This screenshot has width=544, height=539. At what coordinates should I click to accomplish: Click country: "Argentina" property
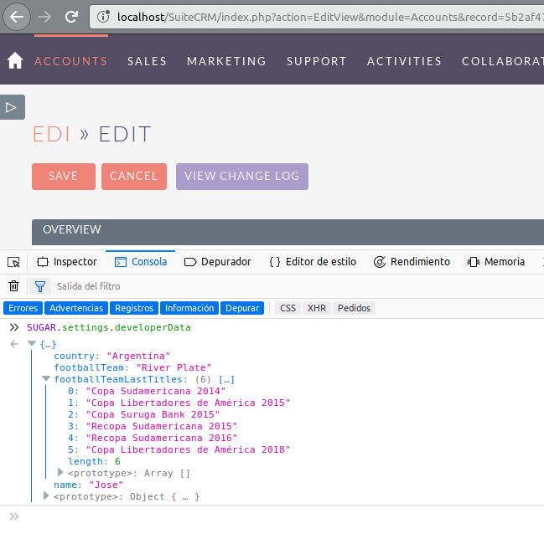click(112, 356)
